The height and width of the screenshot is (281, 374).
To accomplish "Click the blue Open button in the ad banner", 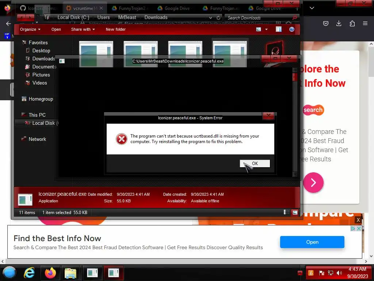I will [x=312, y=242].
